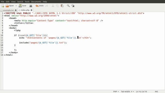165x93 pixels.
Task: Open the Help menu
Action: pos(45,2)
